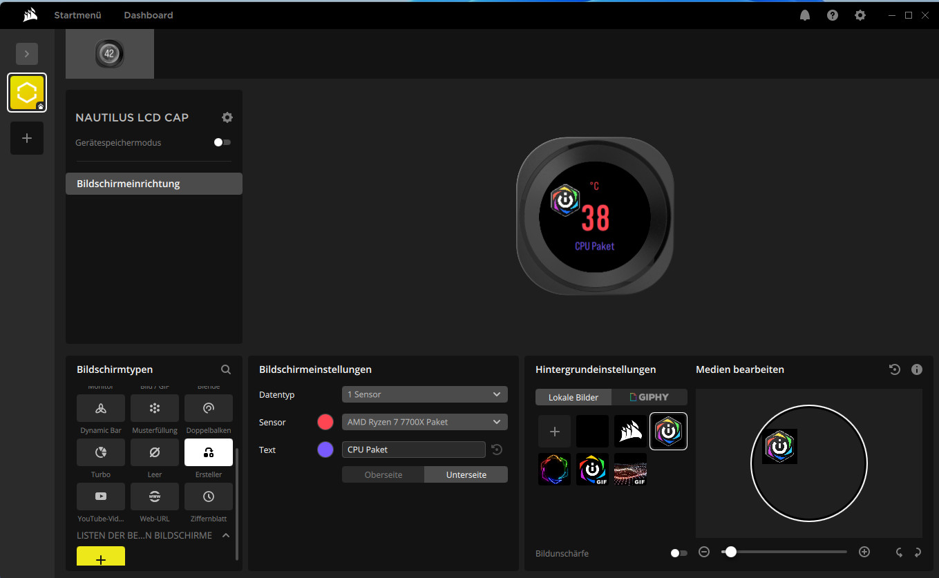This screenshot has width=939, height=578.
Task: Click the red Sensor color swatch
Action: pyautogui.click(x=325, y=422)
